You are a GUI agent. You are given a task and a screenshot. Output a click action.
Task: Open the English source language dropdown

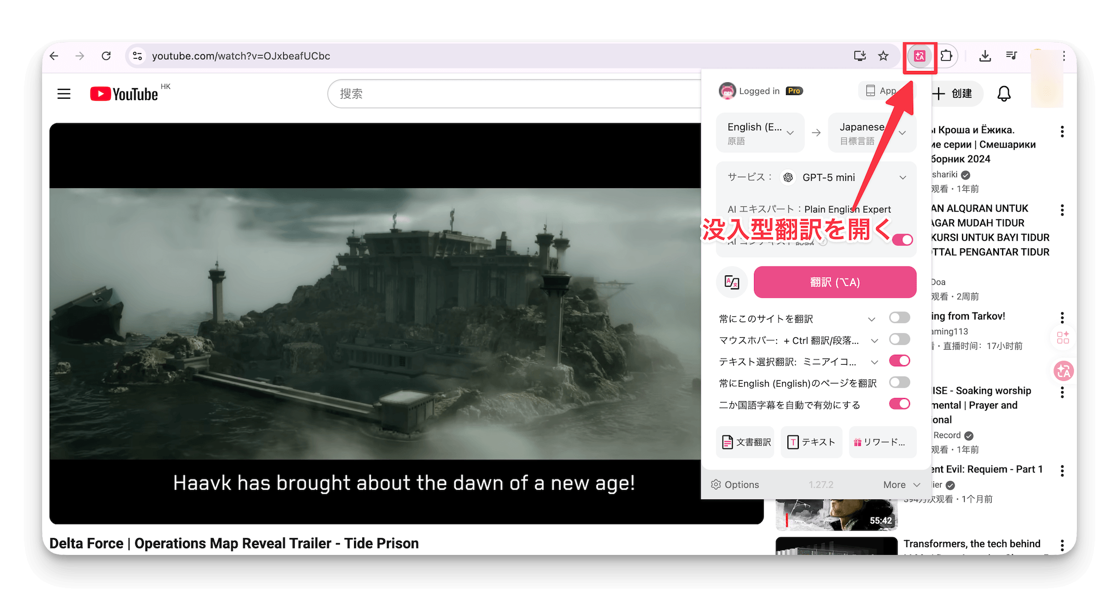(760, 133)
